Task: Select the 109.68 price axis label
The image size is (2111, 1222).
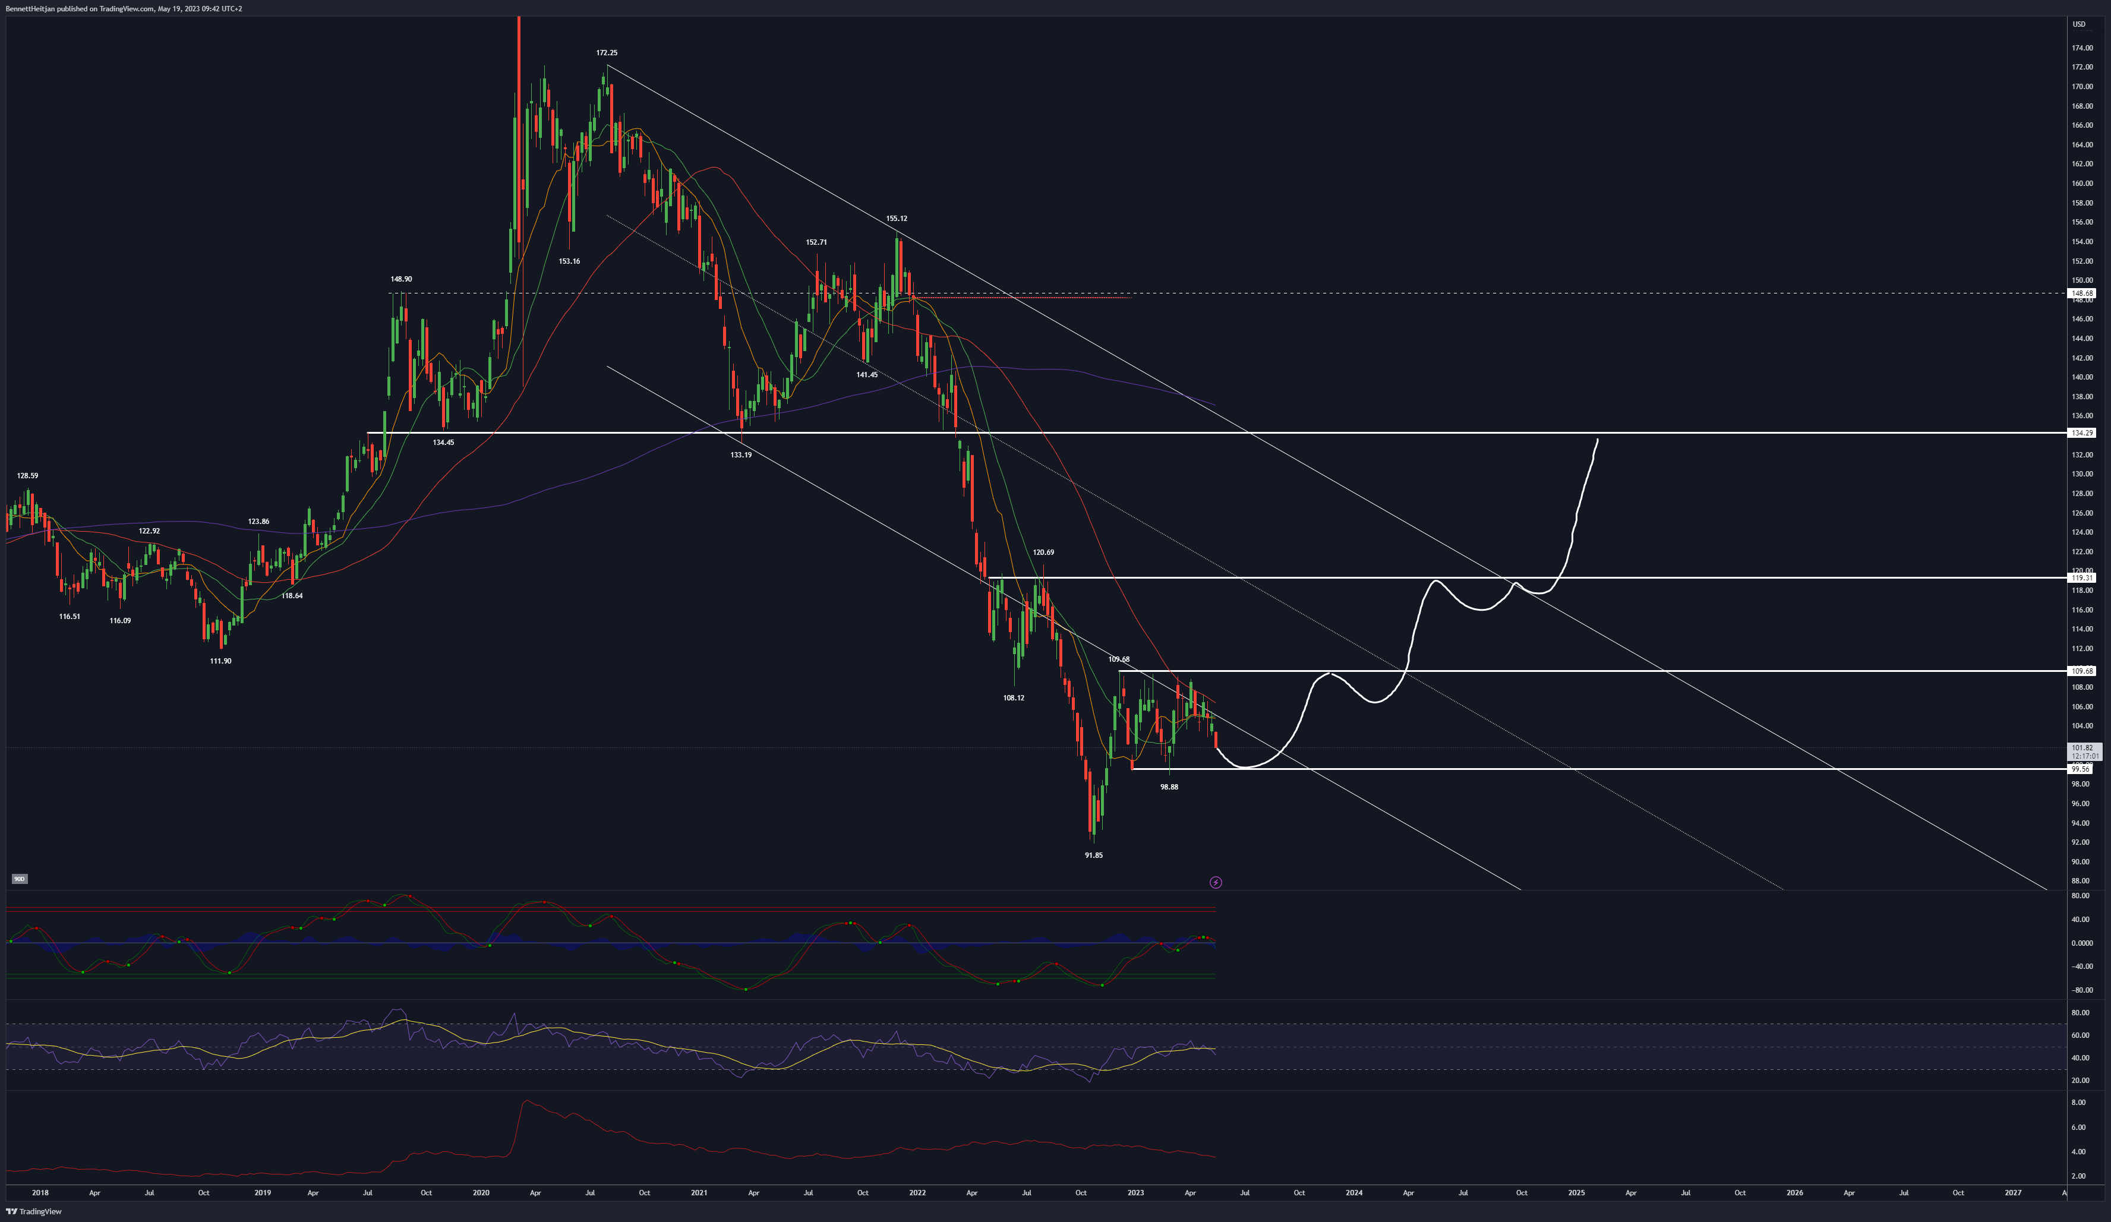Action: (2082, 671)
